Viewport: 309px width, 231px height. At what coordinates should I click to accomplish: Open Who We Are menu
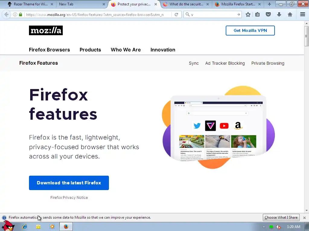[126, 50]
